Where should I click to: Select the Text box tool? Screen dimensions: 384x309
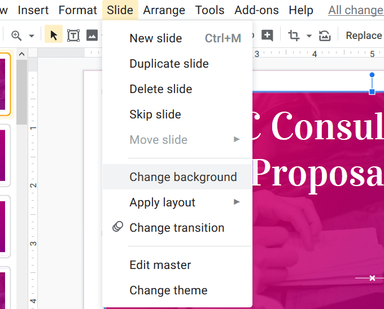click(73, 36)
